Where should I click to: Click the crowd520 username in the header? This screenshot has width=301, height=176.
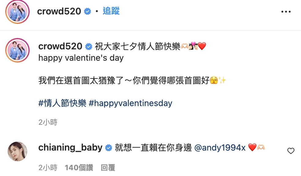59,11
